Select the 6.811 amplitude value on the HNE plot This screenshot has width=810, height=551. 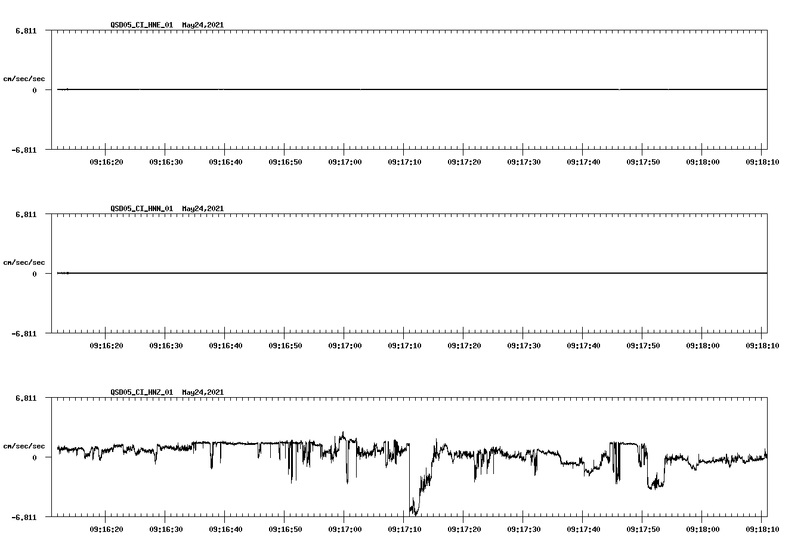pyautogui.click(x=26, y=30)
